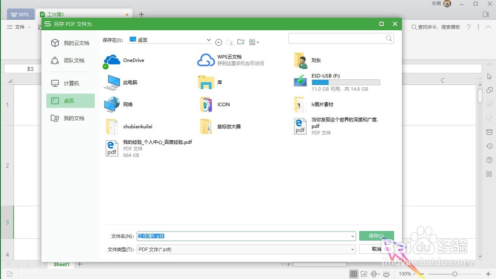This screenshot has height=279, width=496.
Task: Click the 保存(S) button
Action: click(x=376, y=236)
